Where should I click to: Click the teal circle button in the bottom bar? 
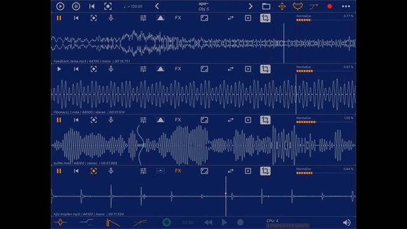coord(167,222)
